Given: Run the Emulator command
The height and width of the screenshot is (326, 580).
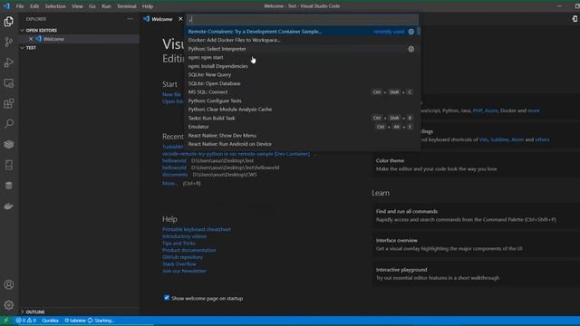Looking at the screenshot, I should [x=302, y=127].
